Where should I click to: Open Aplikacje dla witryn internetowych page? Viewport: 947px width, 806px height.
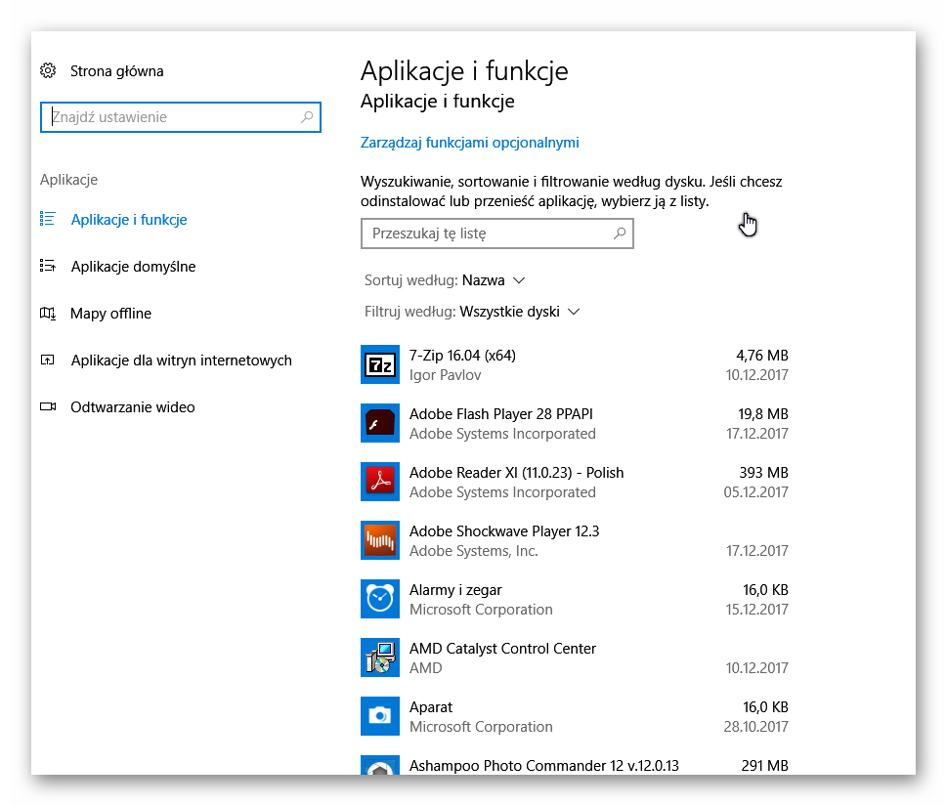[181, 361]
